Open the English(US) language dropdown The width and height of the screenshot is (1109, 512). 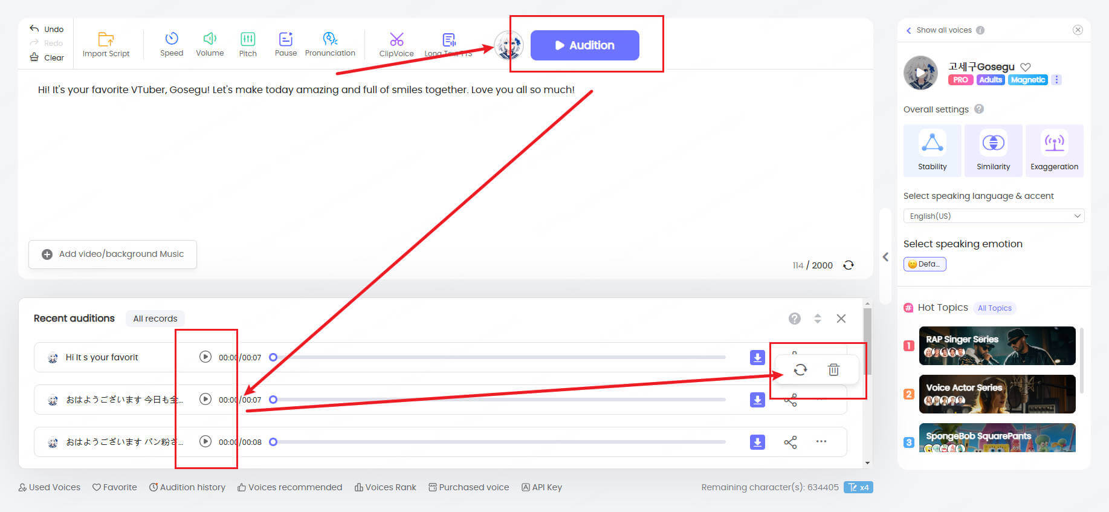point(994,216)
